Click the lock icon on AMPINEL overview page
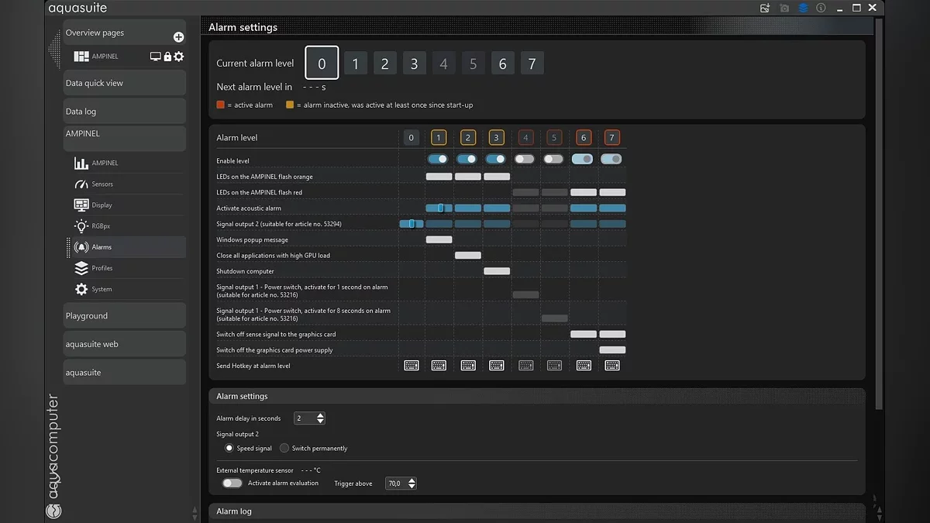 point(167,57)
